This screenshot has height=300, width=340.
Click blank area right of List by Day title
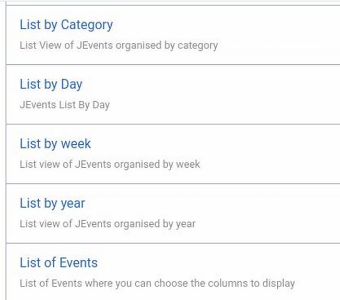(x=209, y=84)
